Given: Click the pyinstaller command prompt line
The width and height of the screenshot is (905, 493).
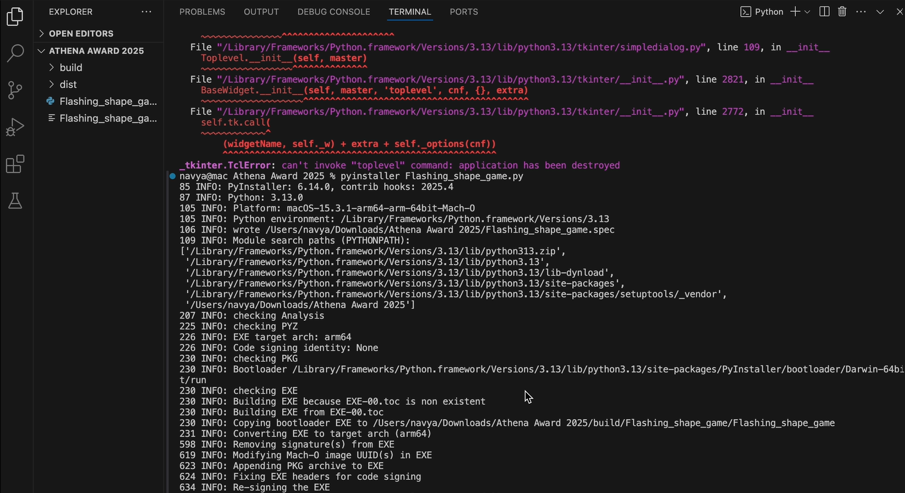Looking at the screenshot, I should click(351, 176).
